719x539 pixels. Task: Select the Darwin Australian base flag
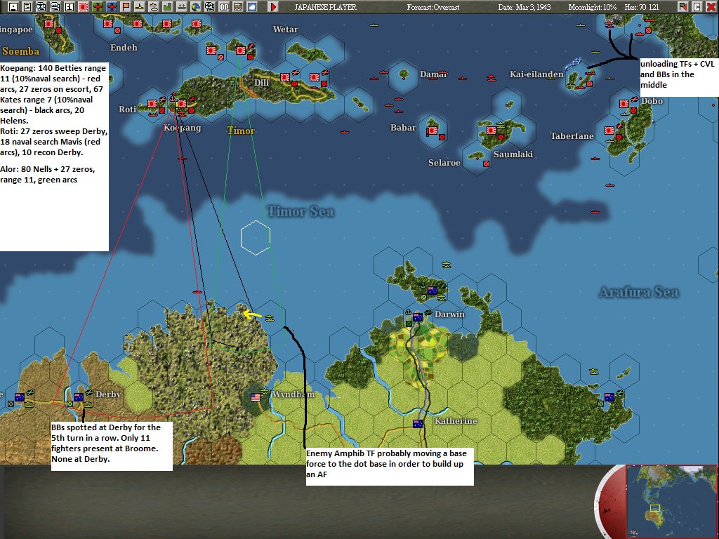point(417,317)
